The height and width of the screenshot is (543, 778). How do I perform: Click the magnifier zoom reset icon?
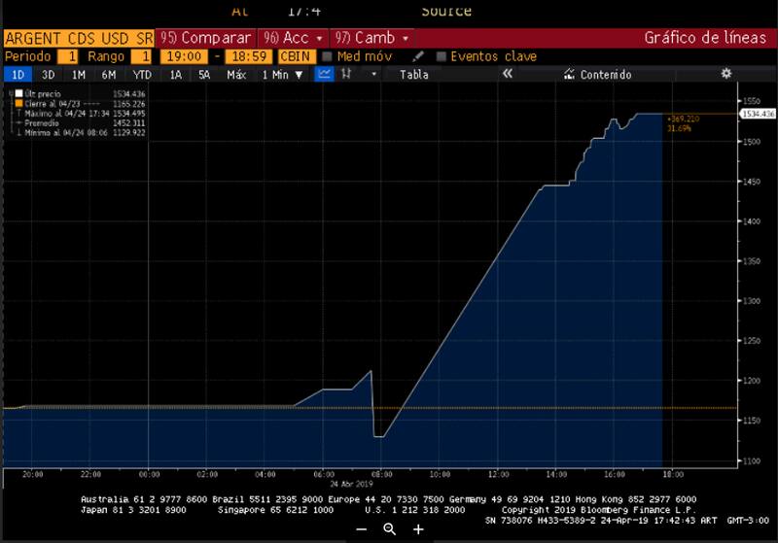click(x=389, y=529)
